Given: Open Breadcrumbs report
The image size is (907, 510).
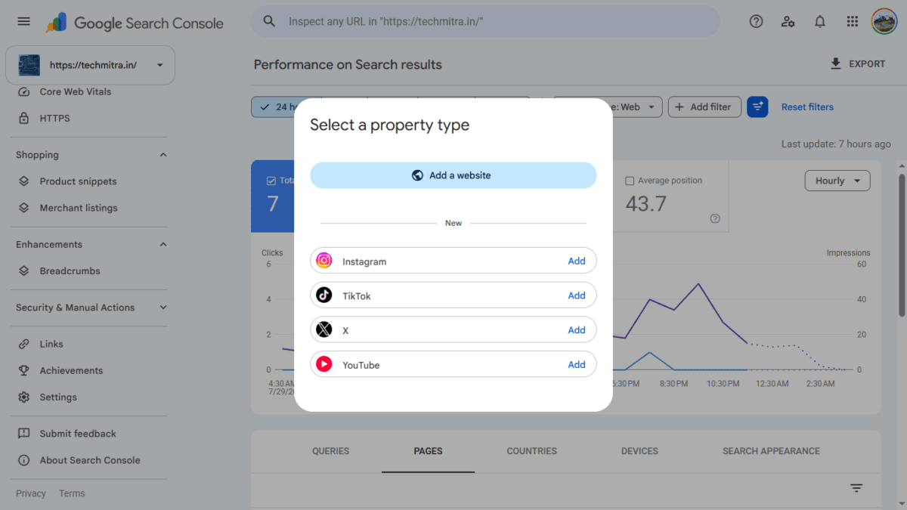Looking at the screenshot, I should pos(70,270).
